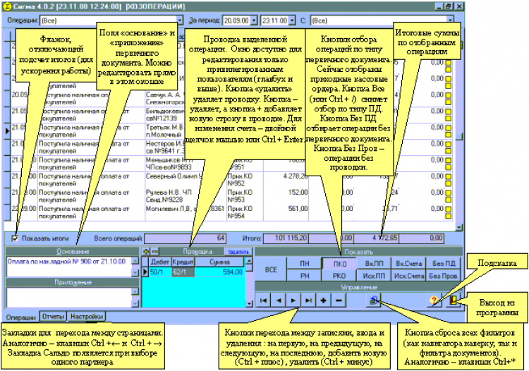Jump to the last record button
Image resolution: width=529 pixels, height=371 pixels.
309,300
